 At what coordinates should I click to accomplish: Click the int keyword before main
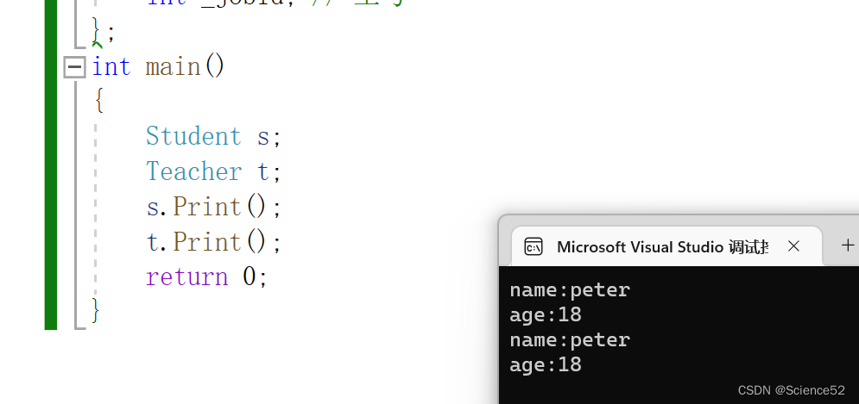click(111, 67)
